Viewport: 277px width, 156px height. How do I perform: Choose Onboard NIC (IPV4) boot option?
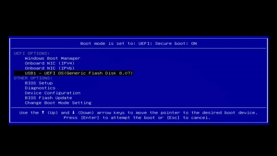pyautogui.click(x=50, y=63)
